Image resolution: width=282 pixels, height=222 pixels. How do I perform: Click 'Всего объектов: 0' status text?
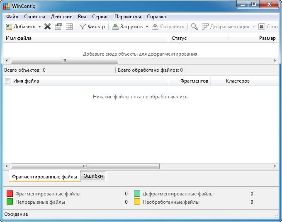coord(25,70)
